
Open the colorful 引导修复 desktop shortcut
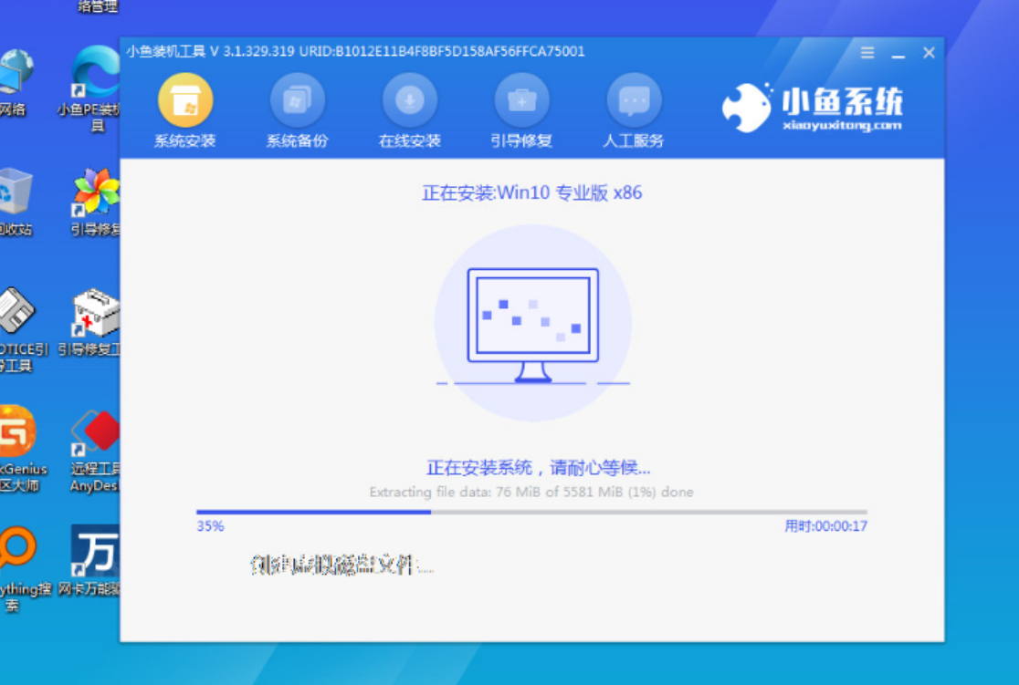[x=95, y=202]
